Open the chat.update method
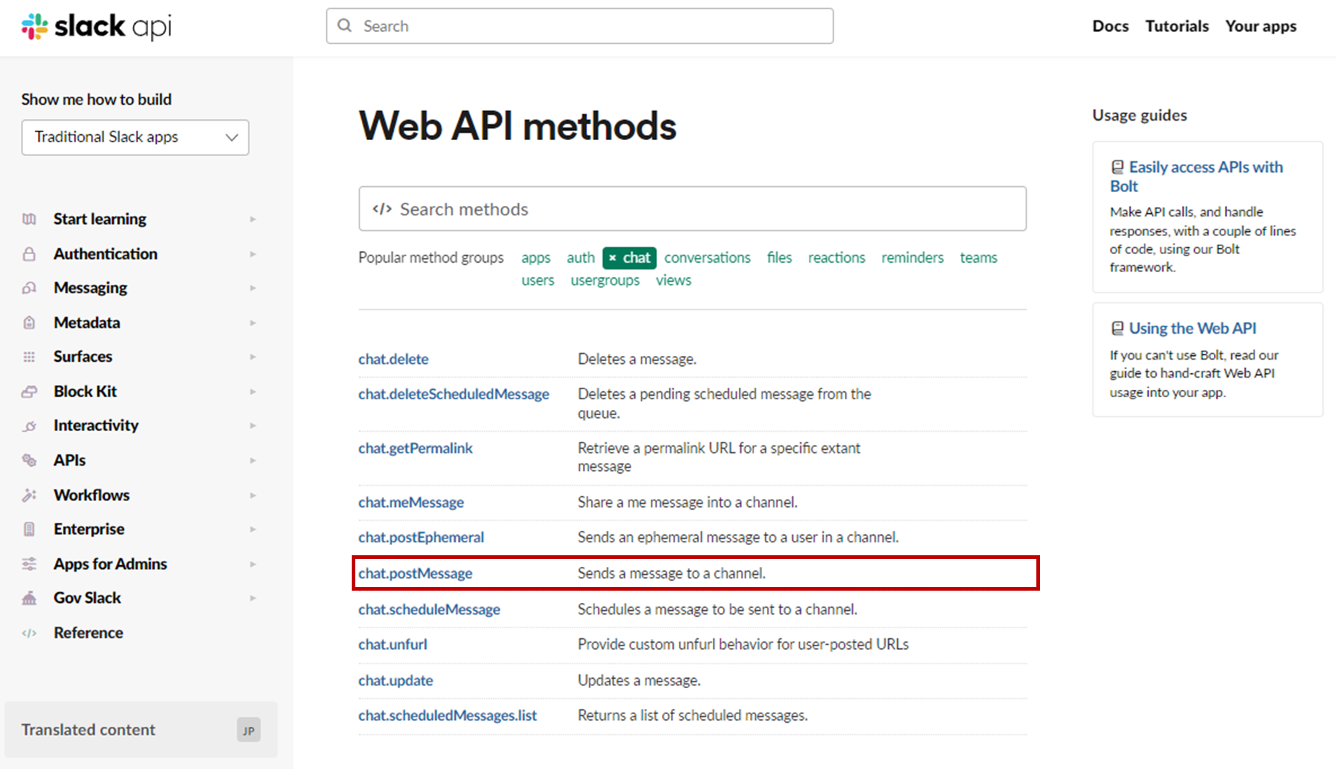The width and height of the screenshot is (1336, 769). point(396,680)
